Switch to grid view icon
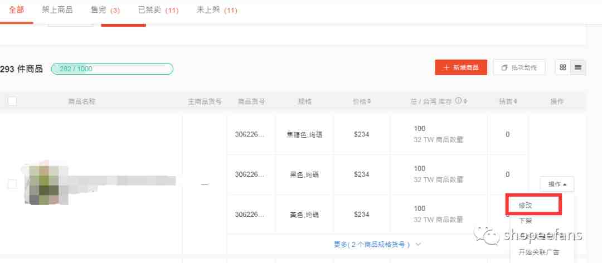602x263 pixels. [x=563, y=67]
